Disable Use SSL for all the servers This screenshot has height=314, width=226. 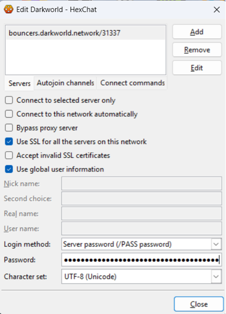pos(9,142)
